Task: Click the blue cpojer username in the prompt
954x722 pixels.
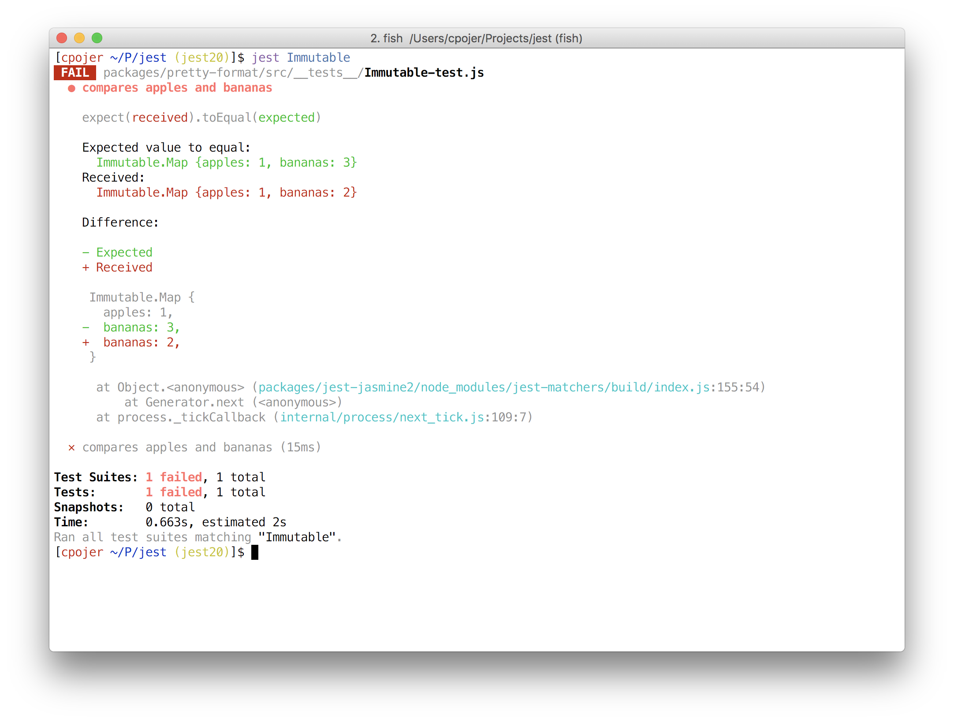Action: (82, 57)
